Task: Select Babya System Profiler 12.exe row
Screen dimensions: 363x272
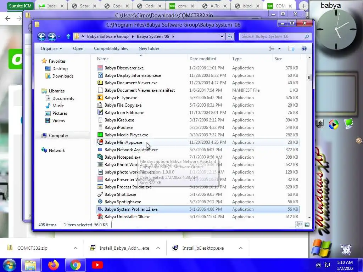Action: click(197, 209)
